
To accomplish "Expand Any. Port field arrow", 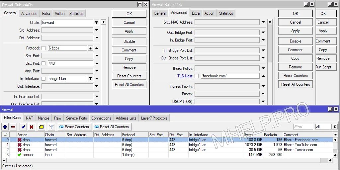I will tap(97, 71).
